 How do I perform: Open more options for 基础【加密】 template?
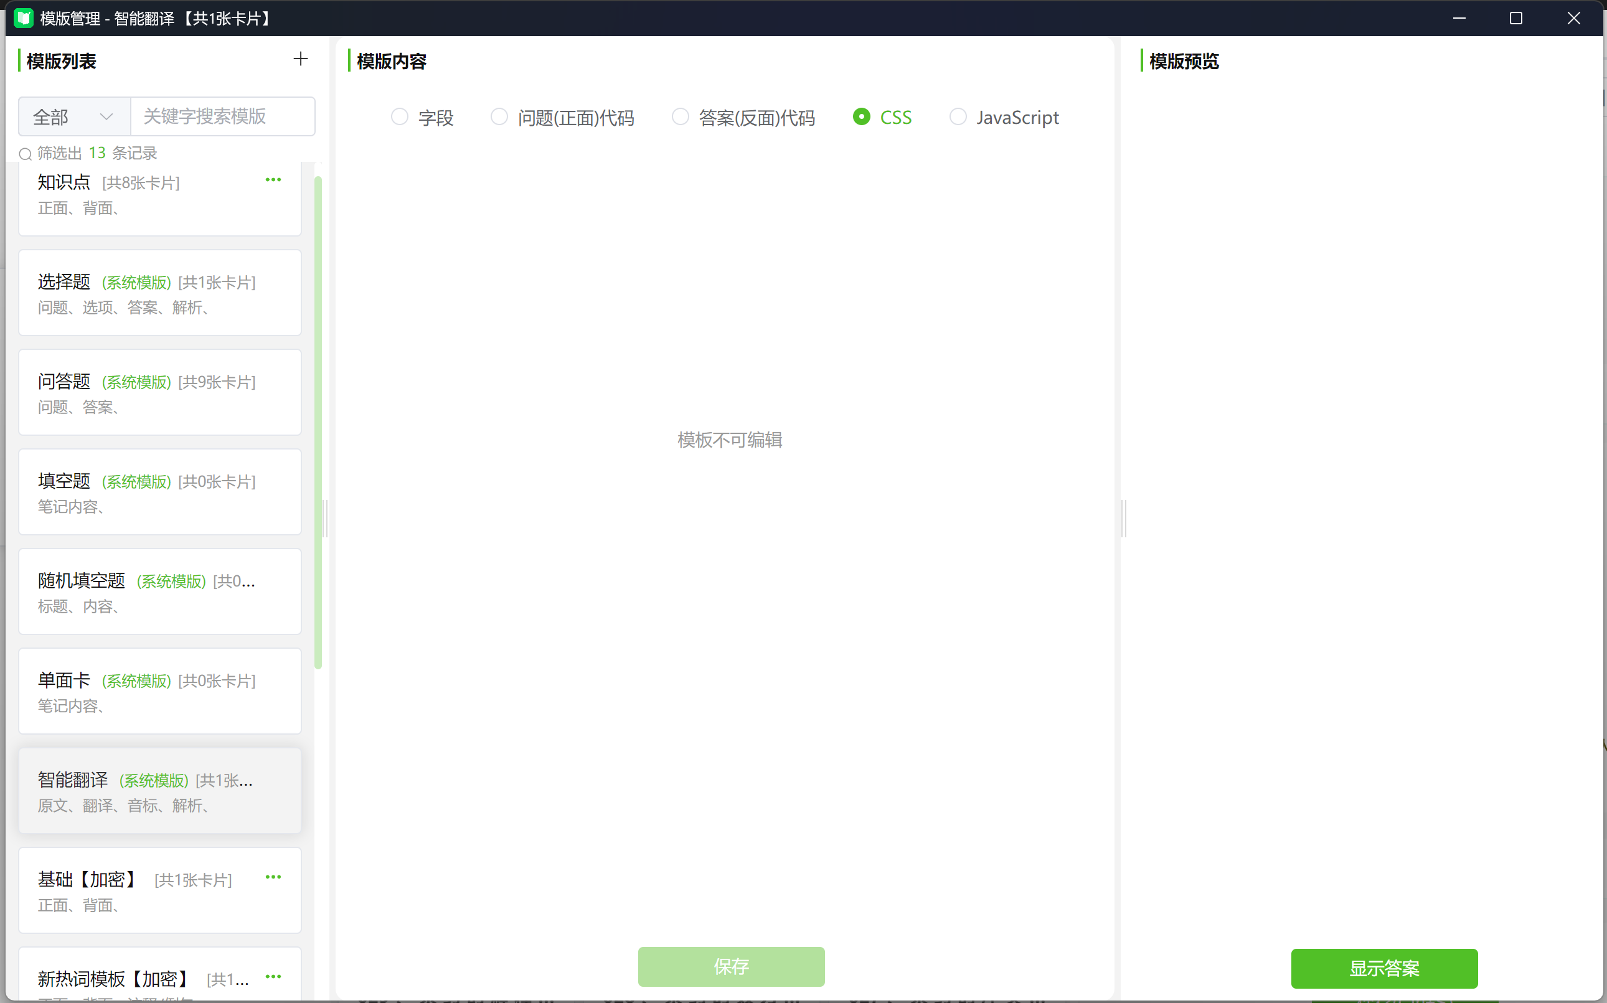[x=273, y=877]
